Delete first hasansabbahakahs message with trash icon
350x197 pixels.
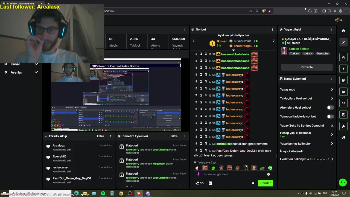(196, 54)
